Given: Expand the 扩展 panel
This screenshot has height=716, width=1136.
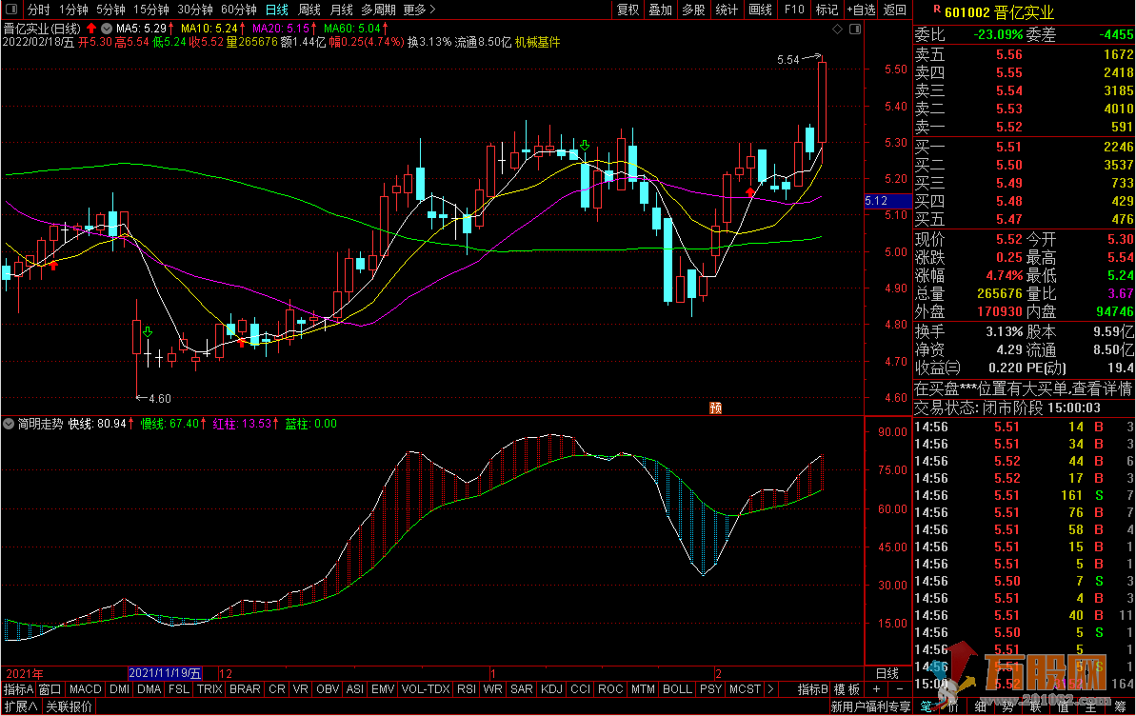Looking at the screenshot, I should [x=21, y=706].
